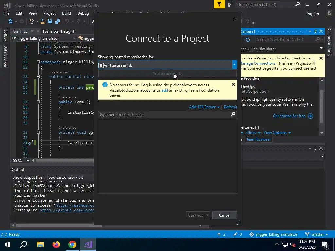Click Sign in at top right
Screen dimensions: 335x251
point(313,13)
